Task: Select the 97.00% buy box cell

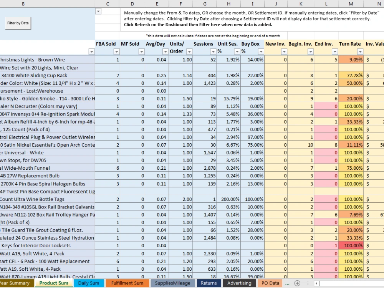Action: pyautogui.click(x=253, y=137)
